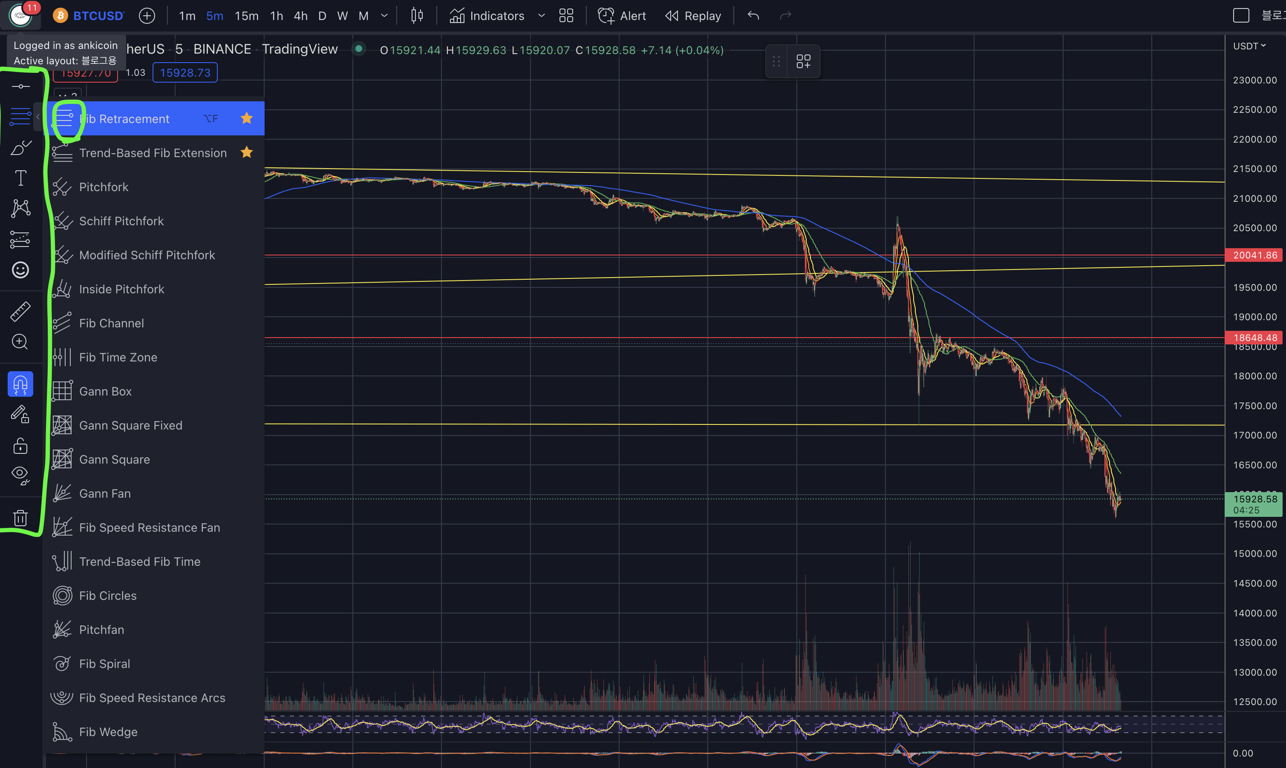Open the USDT currency dropdown
1286x768 pixels.
tap(1249, 46)
